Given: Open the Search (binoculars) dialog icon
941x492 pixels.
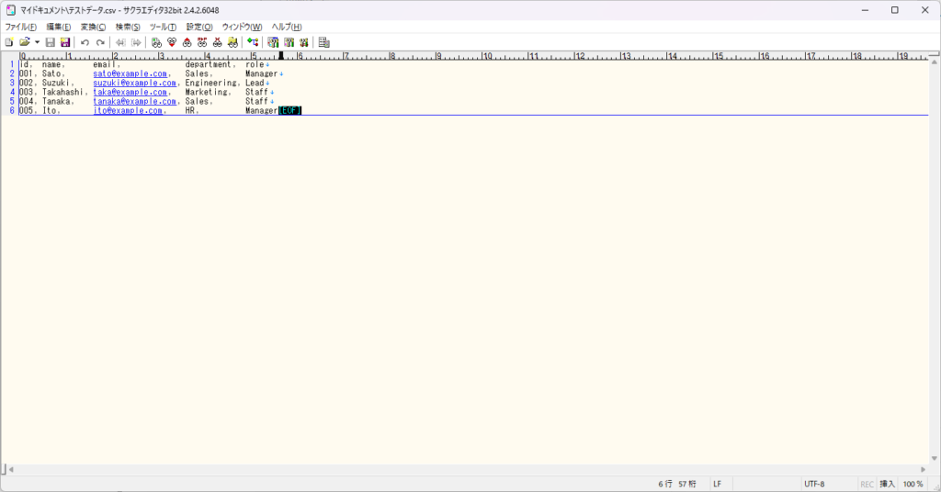Looking at the screenshot, I should click(156, 42).
